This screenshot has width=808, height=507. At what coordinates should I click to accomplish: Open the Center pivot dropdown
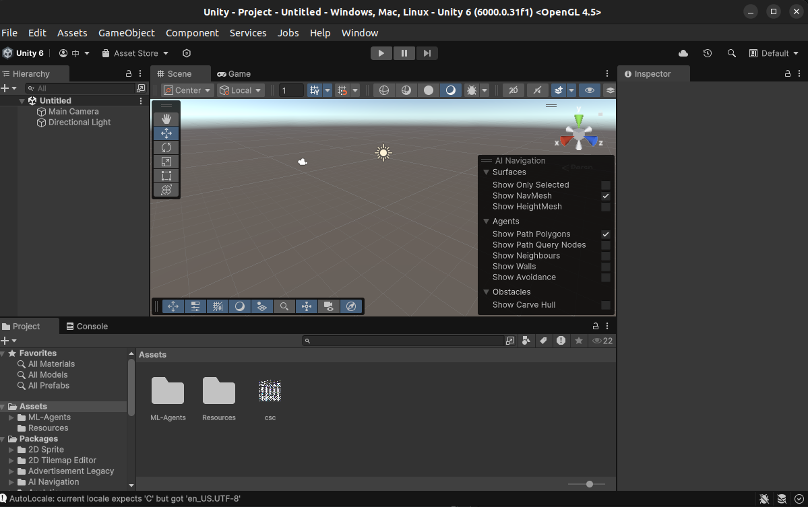pyautogui.click(x=187, y=90)
